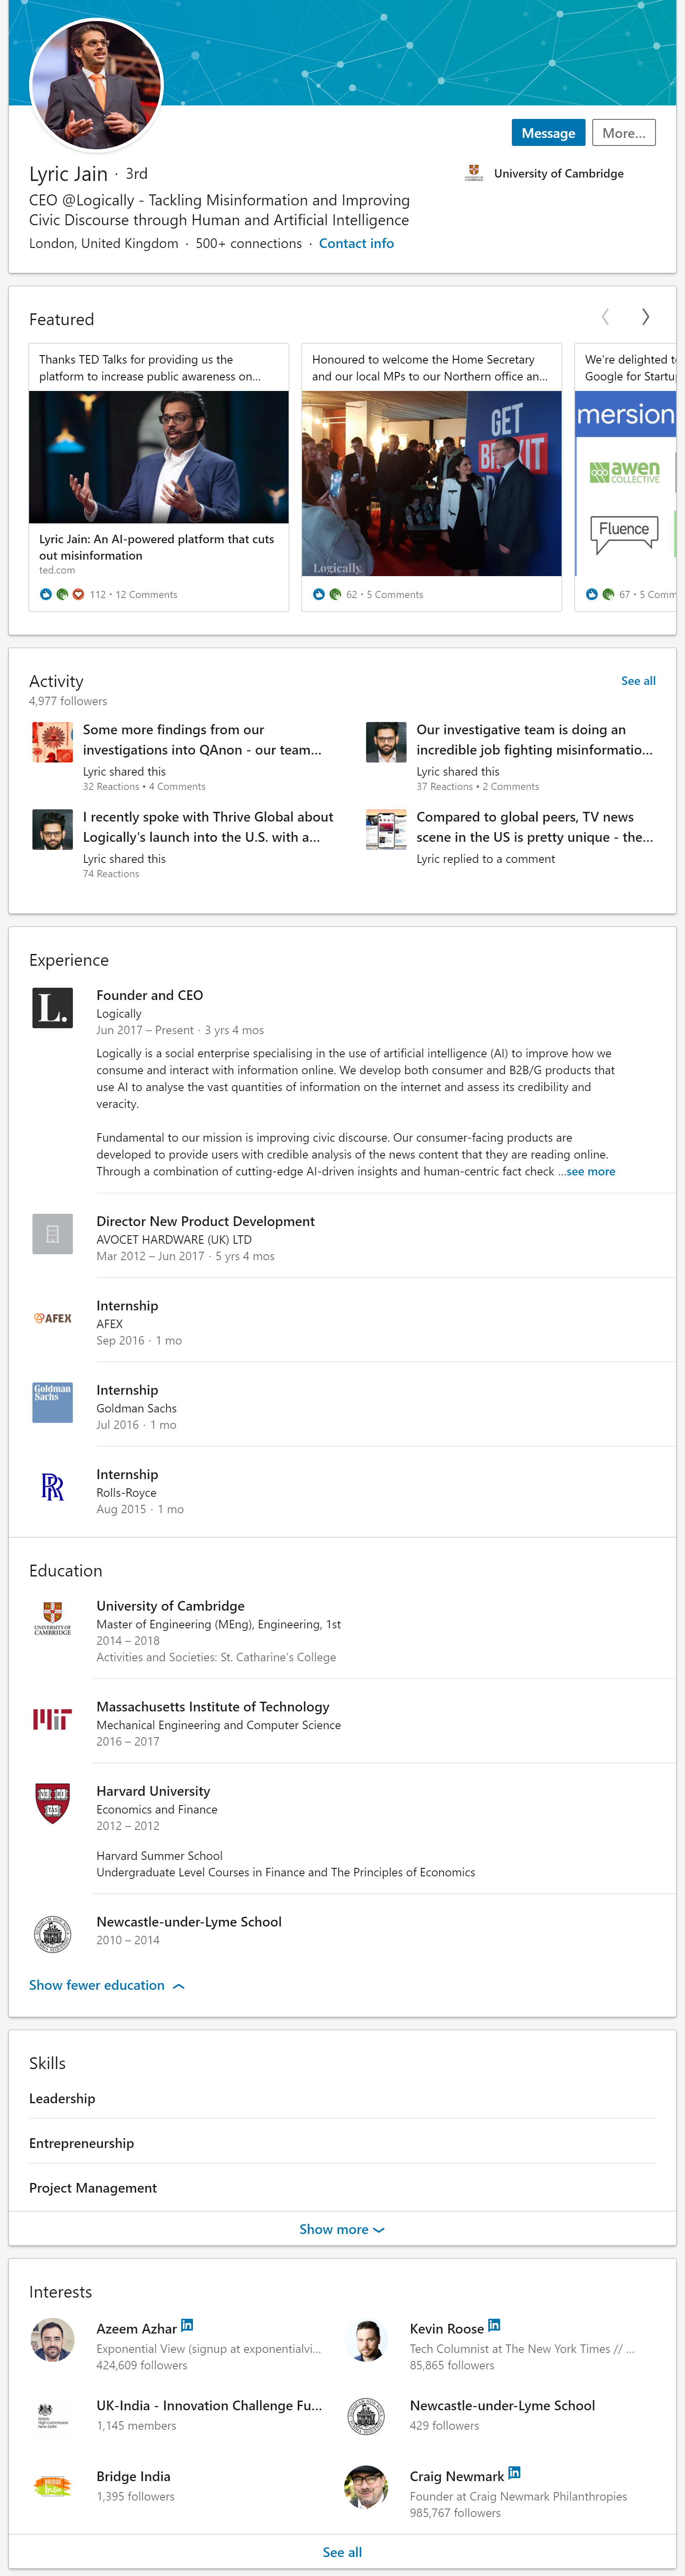Open 'Our investigative team' activity post thumbnail

coord(385,742)
